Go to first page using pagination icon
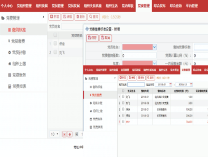208x157 pixels. 64,134
